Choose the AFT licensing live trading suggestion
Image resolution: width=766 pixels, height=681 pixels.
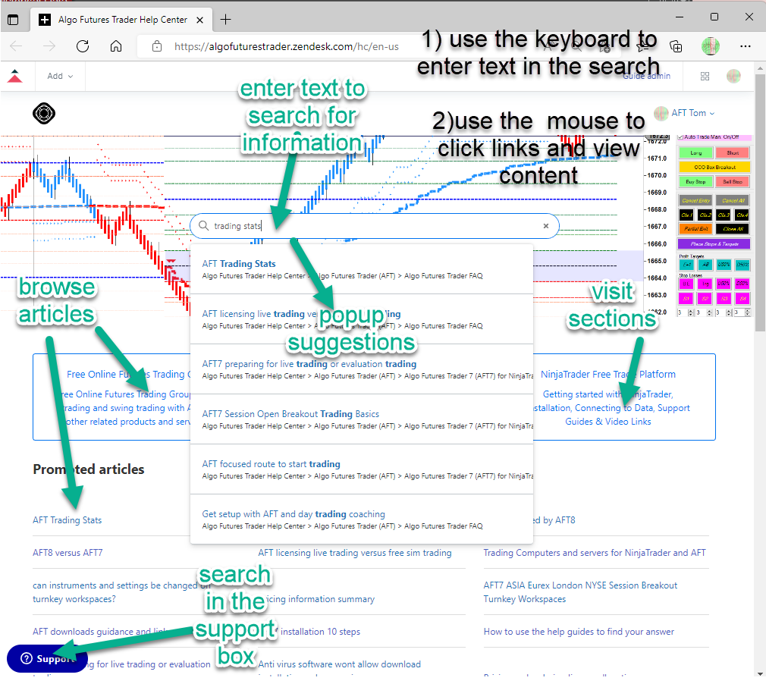point(362,319)
